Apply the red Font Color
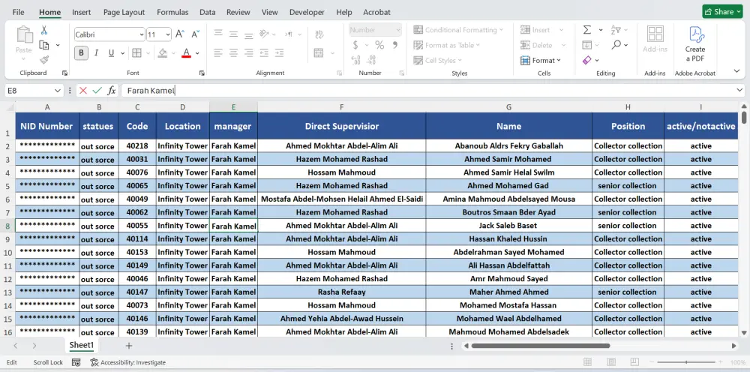The image size is (750, 372). coord(187,52)
